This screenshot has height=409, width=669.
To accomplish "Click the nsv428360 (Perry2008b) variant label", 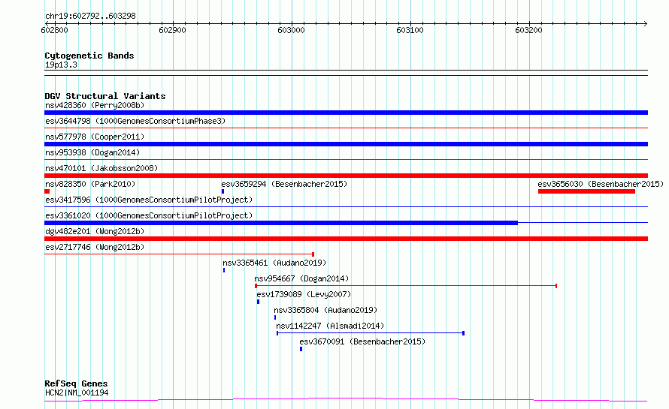I will (95, 105).
